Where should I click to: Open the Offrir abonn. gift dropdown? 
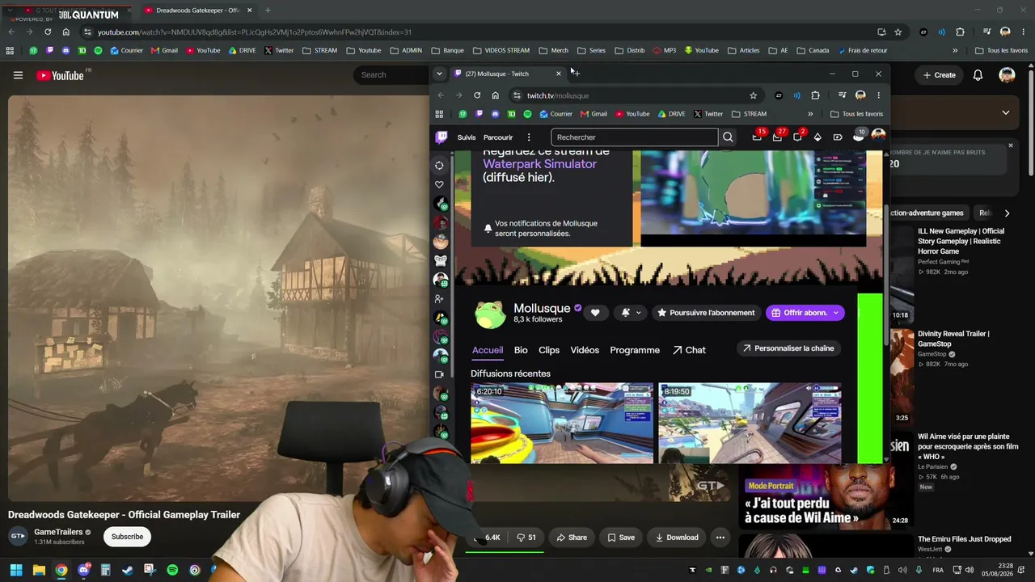click(805, 313)
